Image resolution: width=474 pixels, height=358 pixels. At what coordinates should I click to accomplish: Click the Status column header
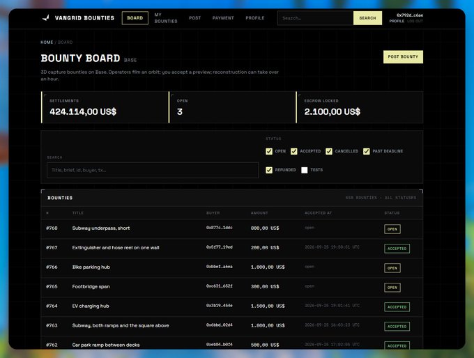[392, 213]
